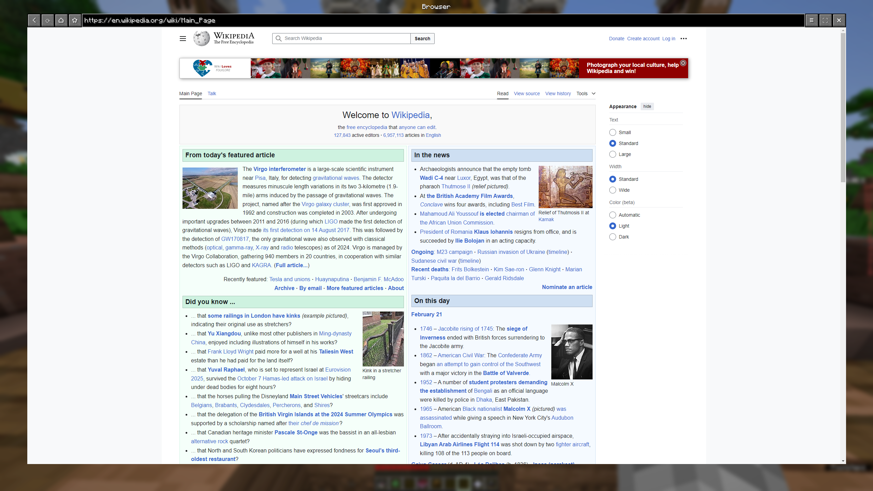The image size is (873, 491).
Task: Open the personal tools three-dot menu
Action: click(684, 39)
